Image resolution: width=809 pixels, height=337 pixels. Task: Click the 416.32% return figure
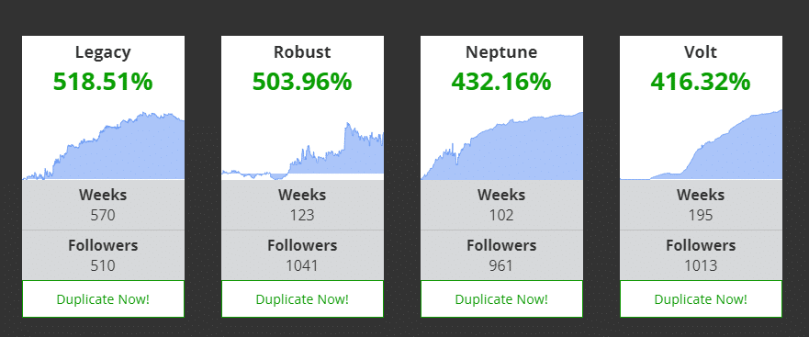[x=701, y=82]
